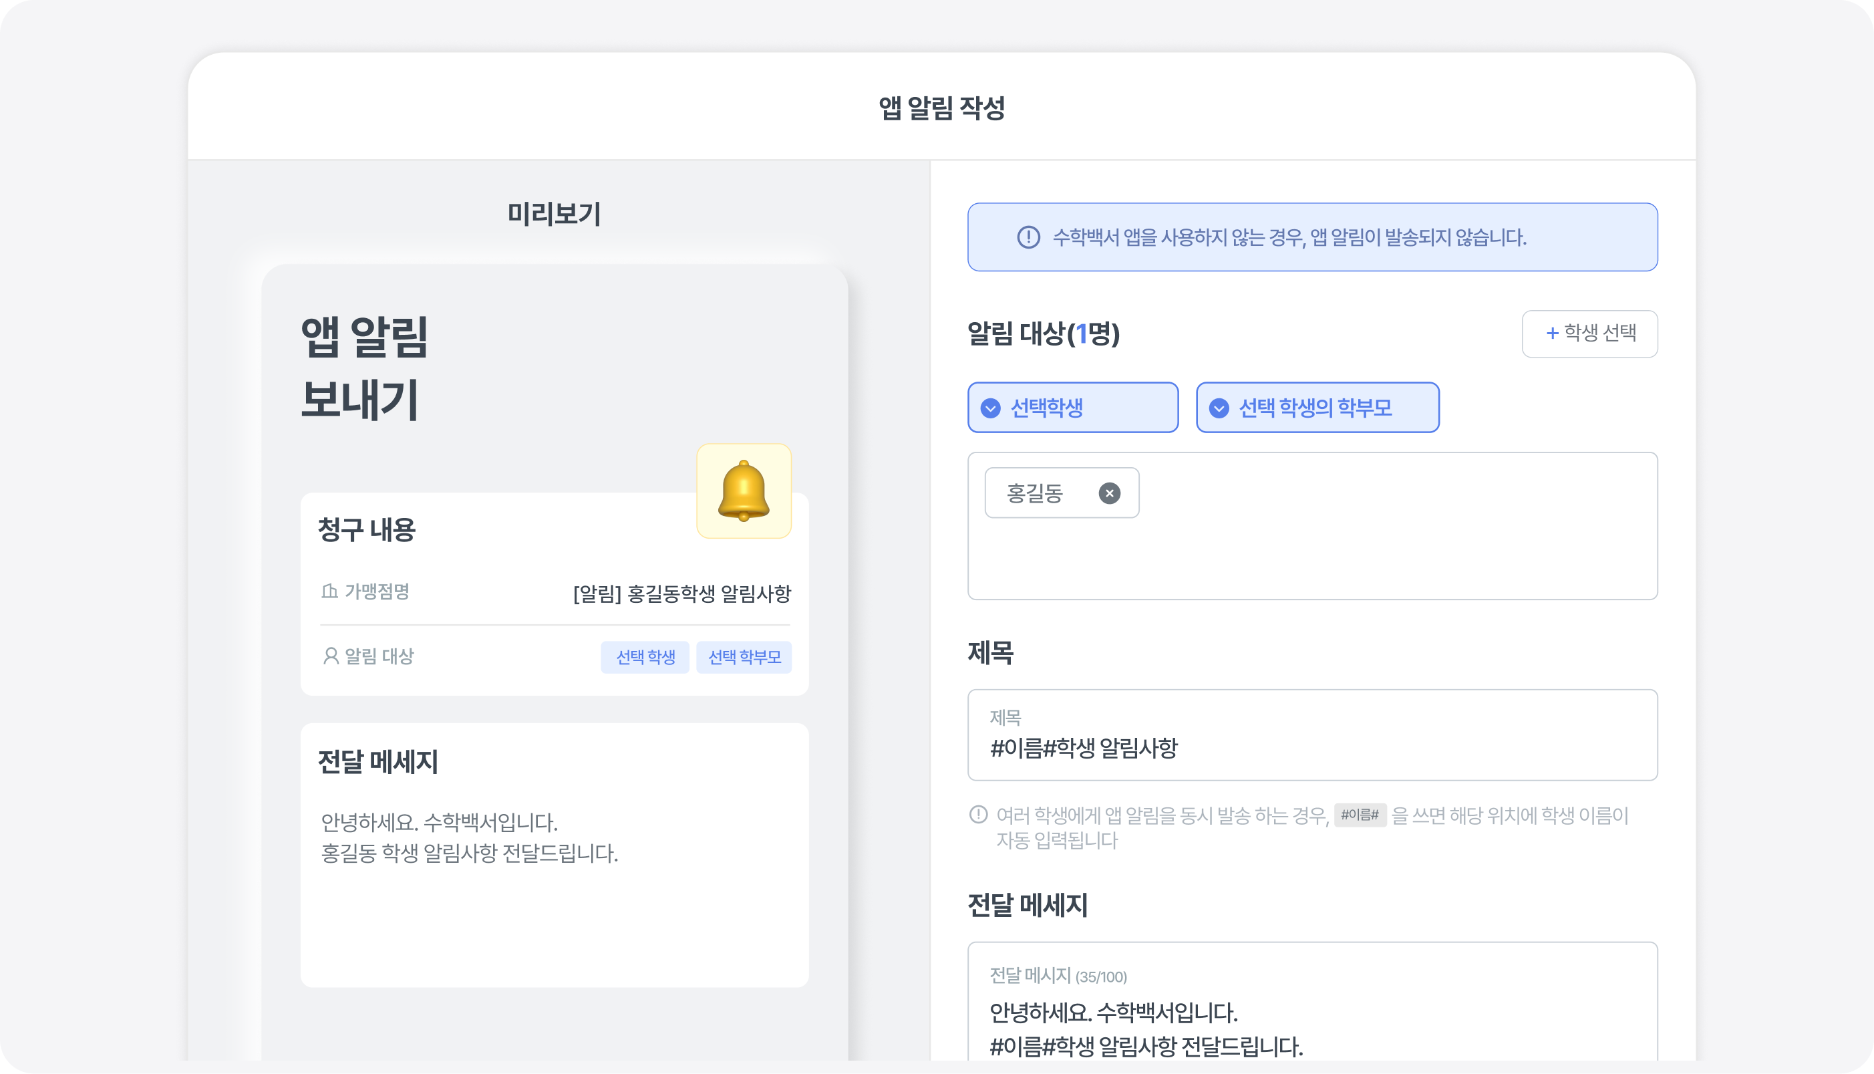The height and width of the screenshot is (1074, 1874).
Task: Click the check icon inside 선택학생 chip
Action: pos(990,408)
